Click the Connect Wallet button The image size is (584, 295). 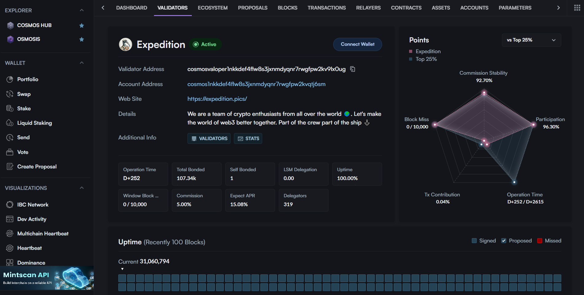[x=357, y=44]
